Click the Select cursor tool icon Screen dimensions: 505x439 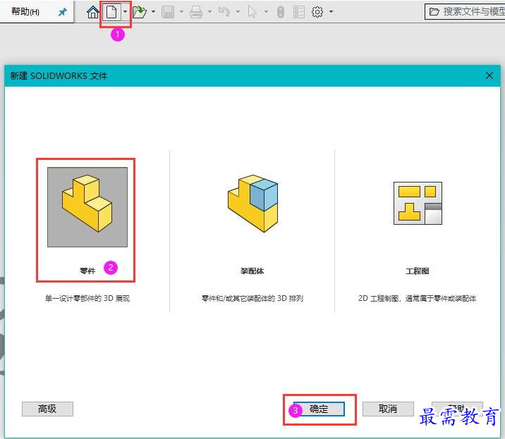253,12
